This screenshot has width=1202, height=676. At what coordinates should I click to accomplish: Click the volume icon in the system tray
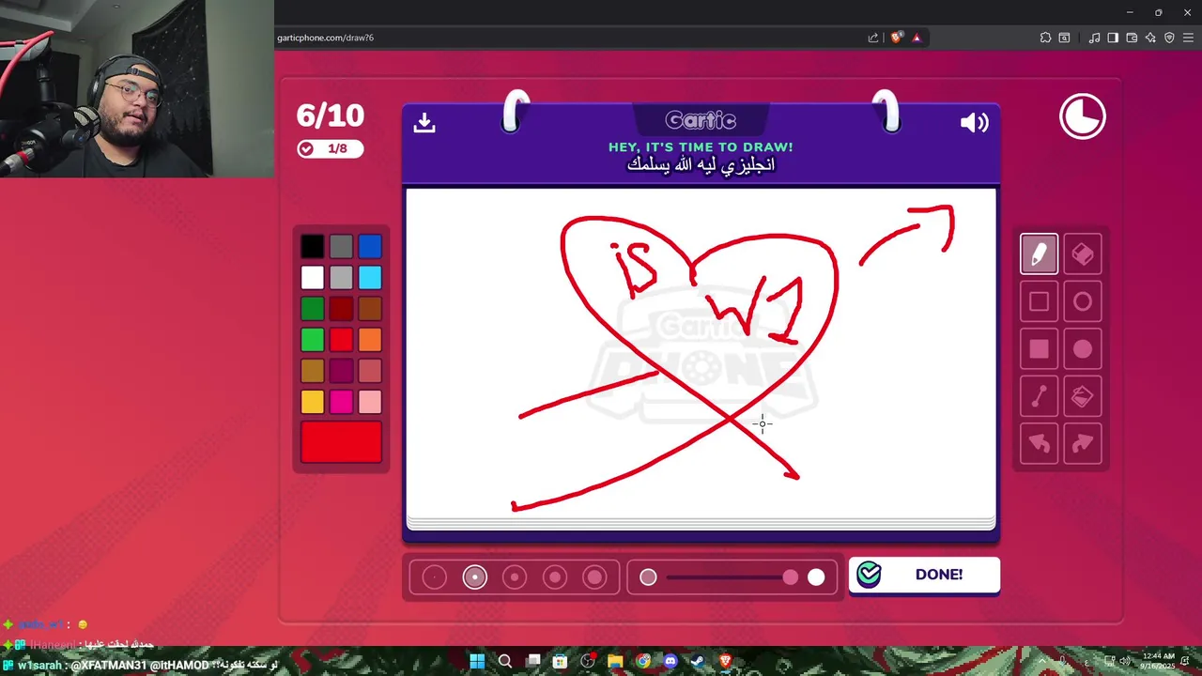click(1124, 661)
